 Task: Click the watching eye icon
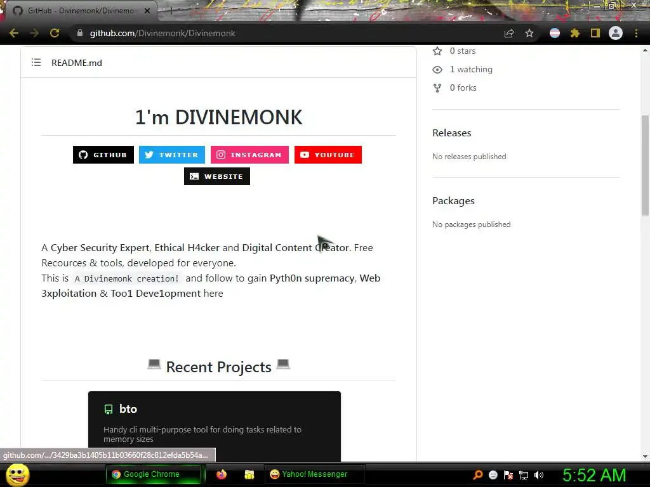point(437,70)
